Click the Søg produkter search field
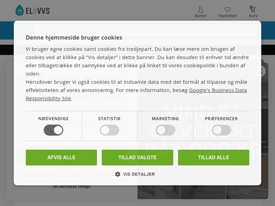This screenshot has height=206, width=275. click(140, 30)
